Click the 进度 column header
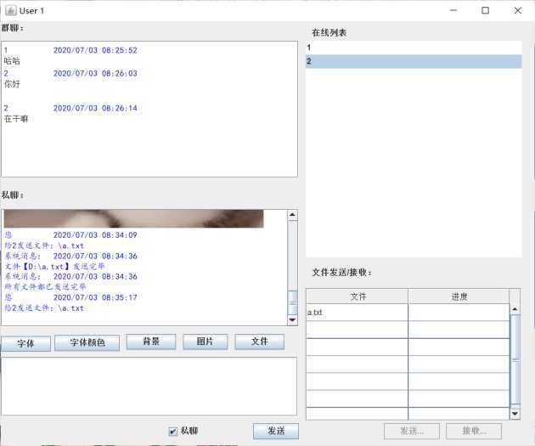 459,296
